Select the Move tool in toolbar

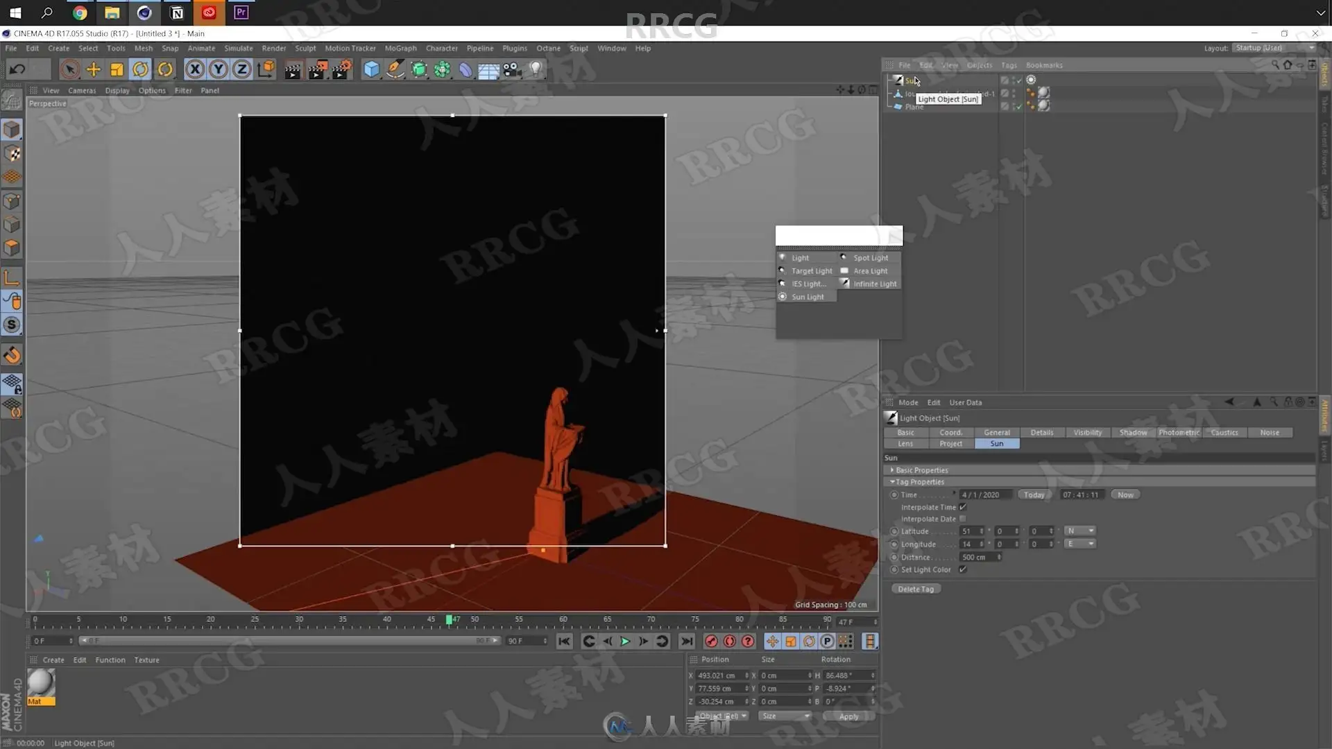coord(93,69)
